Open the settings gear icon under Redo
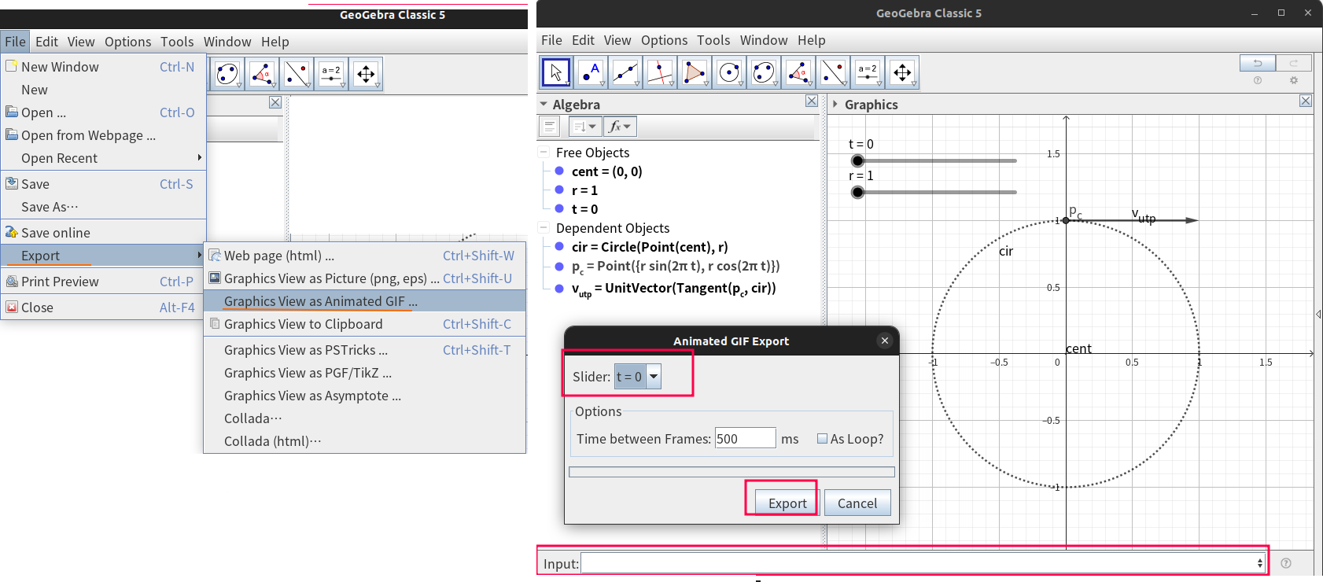This screenshot has width=1323, height=582. 1294,80
